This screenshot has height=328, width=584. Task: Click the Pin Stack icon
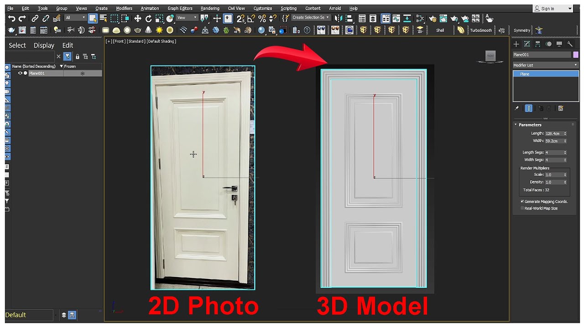click(x=516, y=108)
